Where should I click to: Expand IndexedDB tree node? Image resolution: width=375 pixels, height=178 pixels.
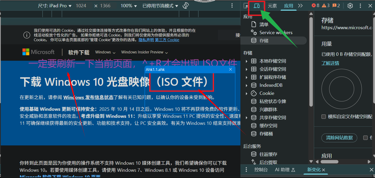[x=246, y=85]
